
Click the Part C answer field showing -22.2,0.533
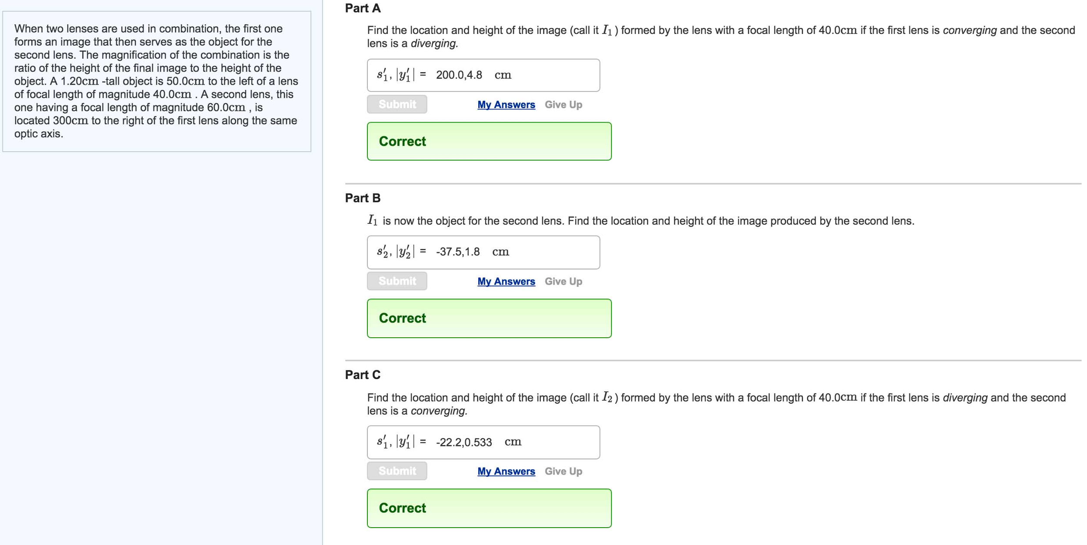click(483, 442)
